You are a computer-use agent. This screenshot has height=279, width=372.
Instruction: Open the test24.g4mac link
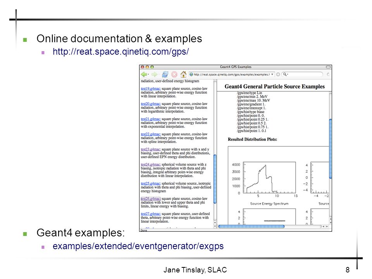pos(151,165)
